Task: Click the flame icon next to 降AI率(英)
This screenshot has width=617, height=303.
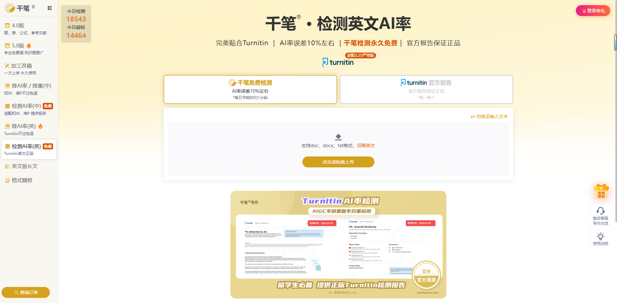Action: click(40, 126)
